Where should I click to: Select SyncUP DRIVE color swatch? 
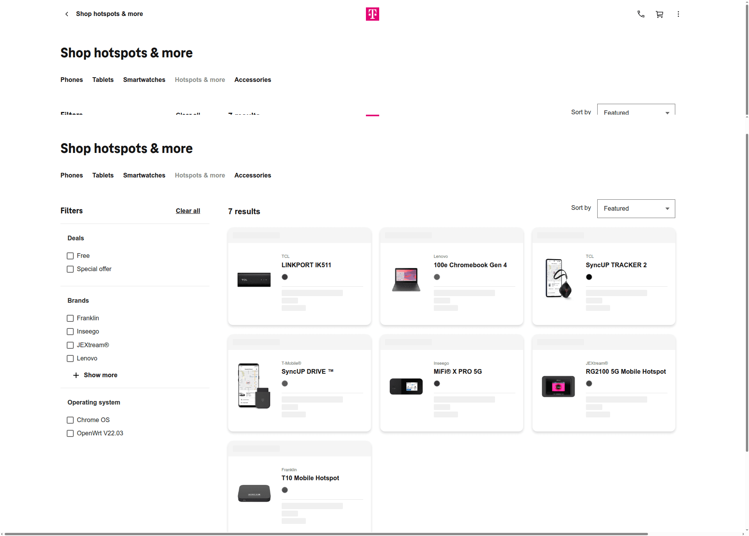285,383
